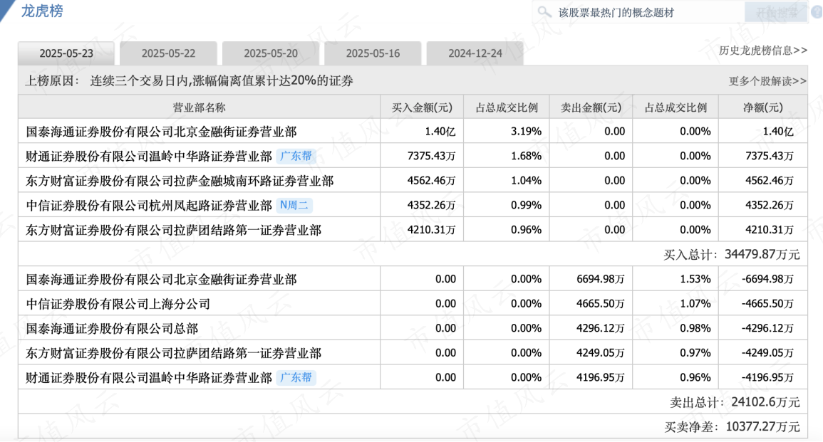823x442 pixels.
Task: View the 2025-05-16 date tab
Action: click(x=373, y=53)
